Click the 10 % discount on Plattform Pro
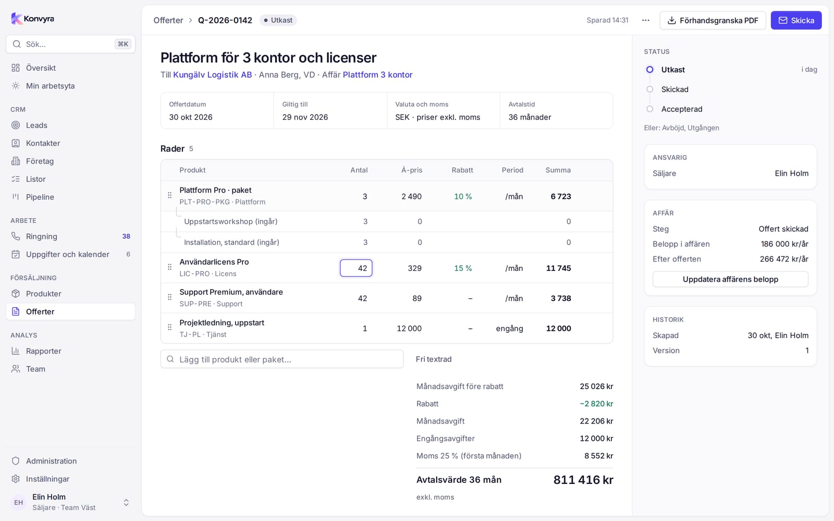The height and width of the screenshot is (521, 834). [x=463, y=196]
